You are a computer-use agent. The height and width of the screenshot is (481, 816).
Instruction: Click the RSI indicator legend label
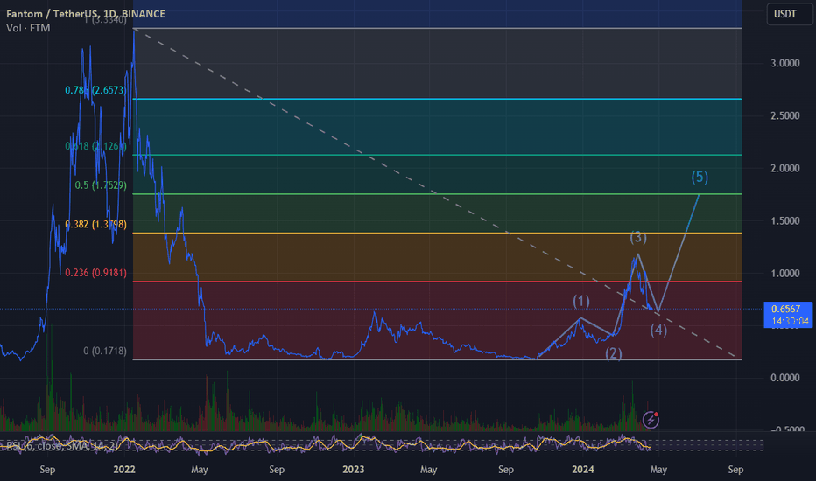point(61,446)
